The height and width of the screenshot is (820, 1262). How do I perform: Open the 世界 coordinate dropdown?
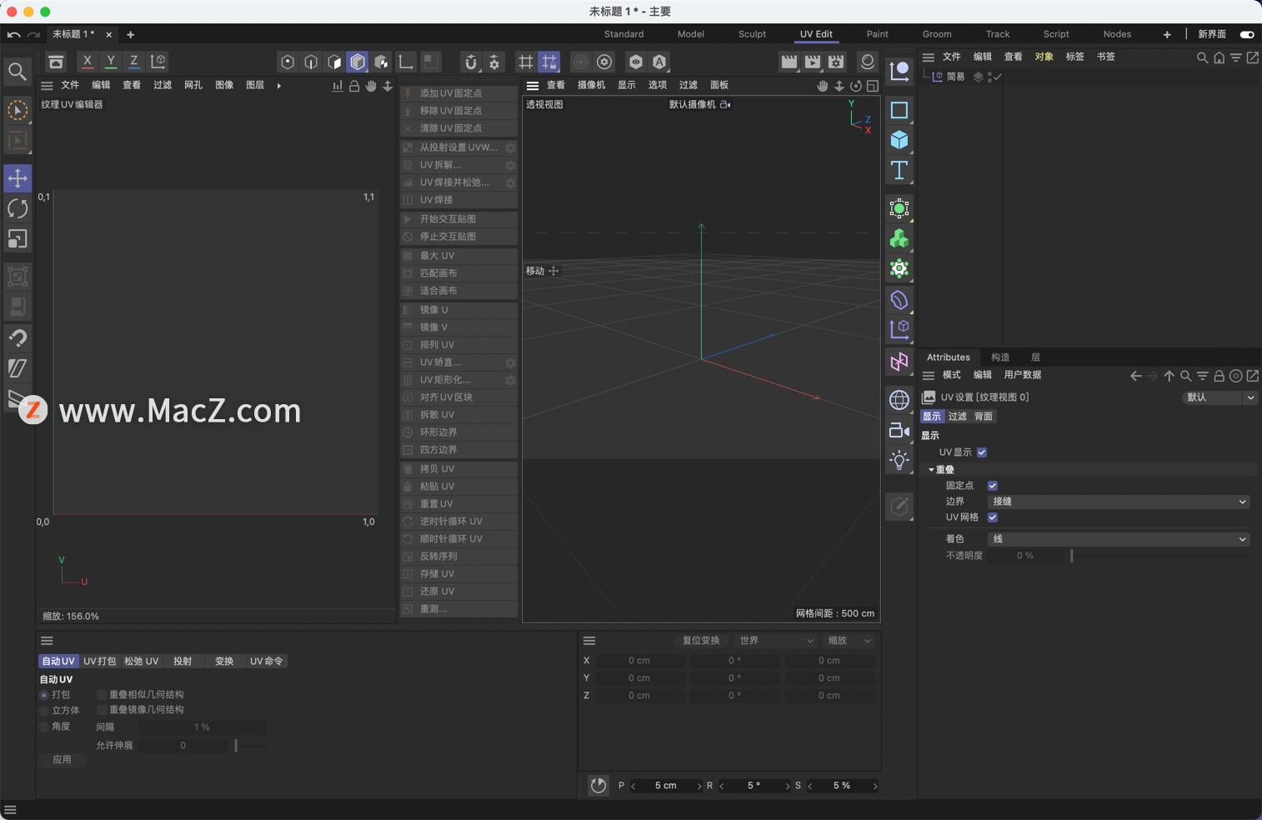775,641
